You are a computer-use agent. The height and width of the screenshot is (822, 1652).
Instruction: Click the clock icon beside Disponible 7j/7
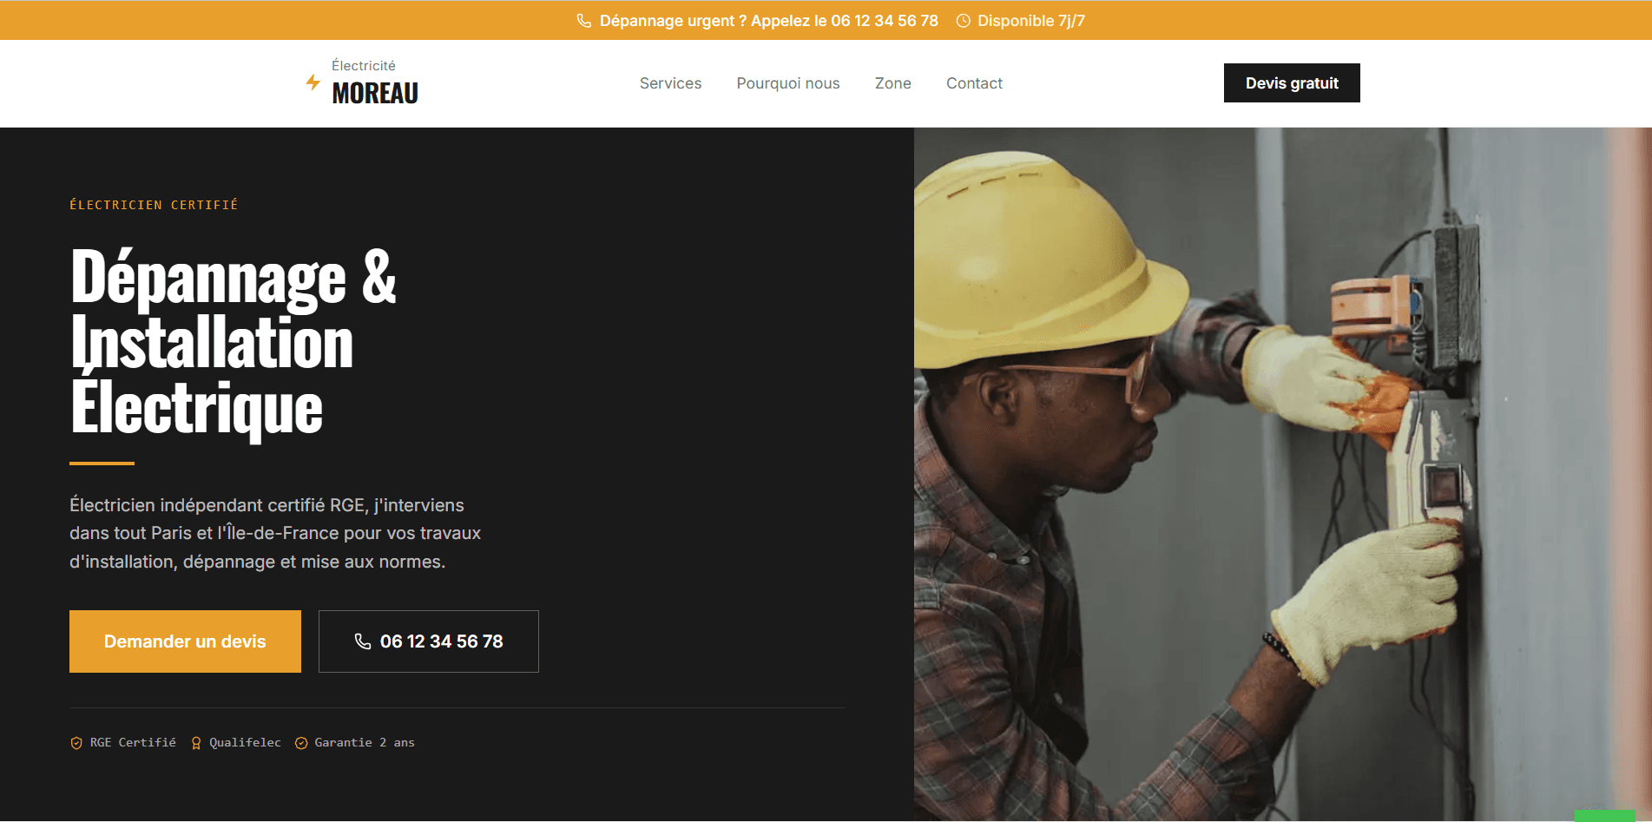tap(963, 21)
